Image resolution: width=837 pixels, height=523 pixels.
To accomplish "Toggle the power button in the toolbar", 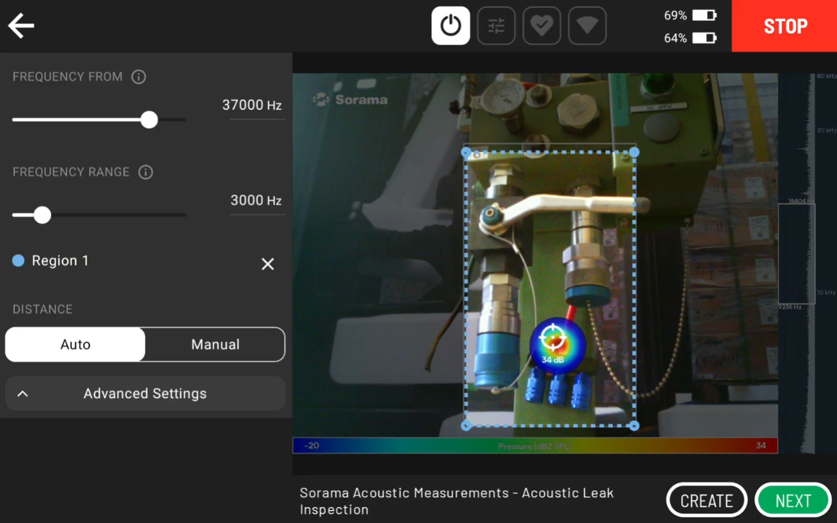I will click(x=450, y=26).
